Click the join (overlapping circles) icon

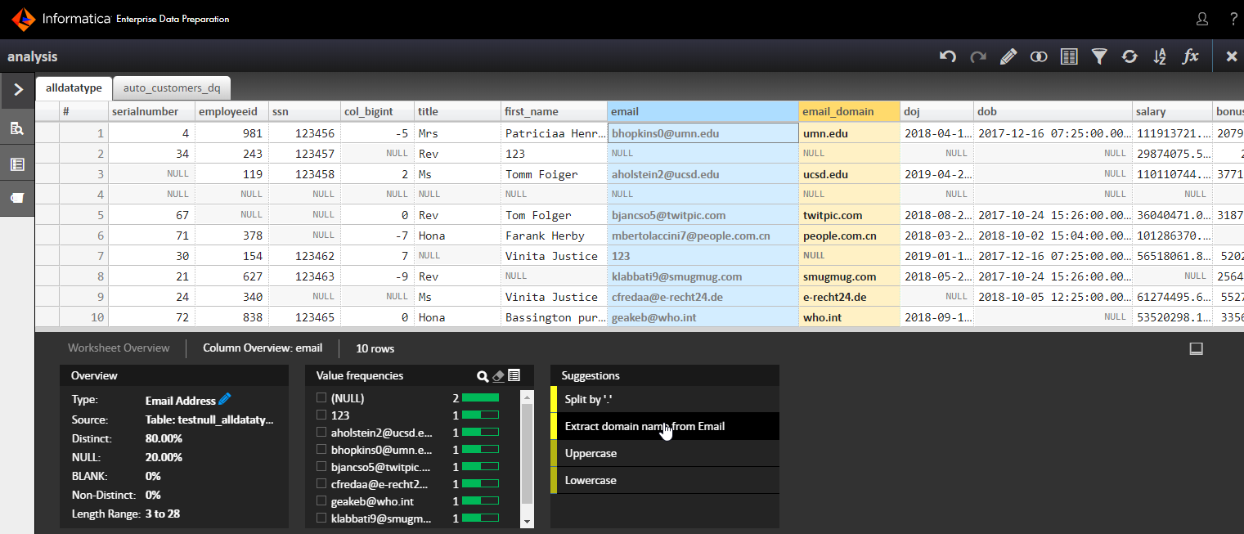pos(1039,56)
